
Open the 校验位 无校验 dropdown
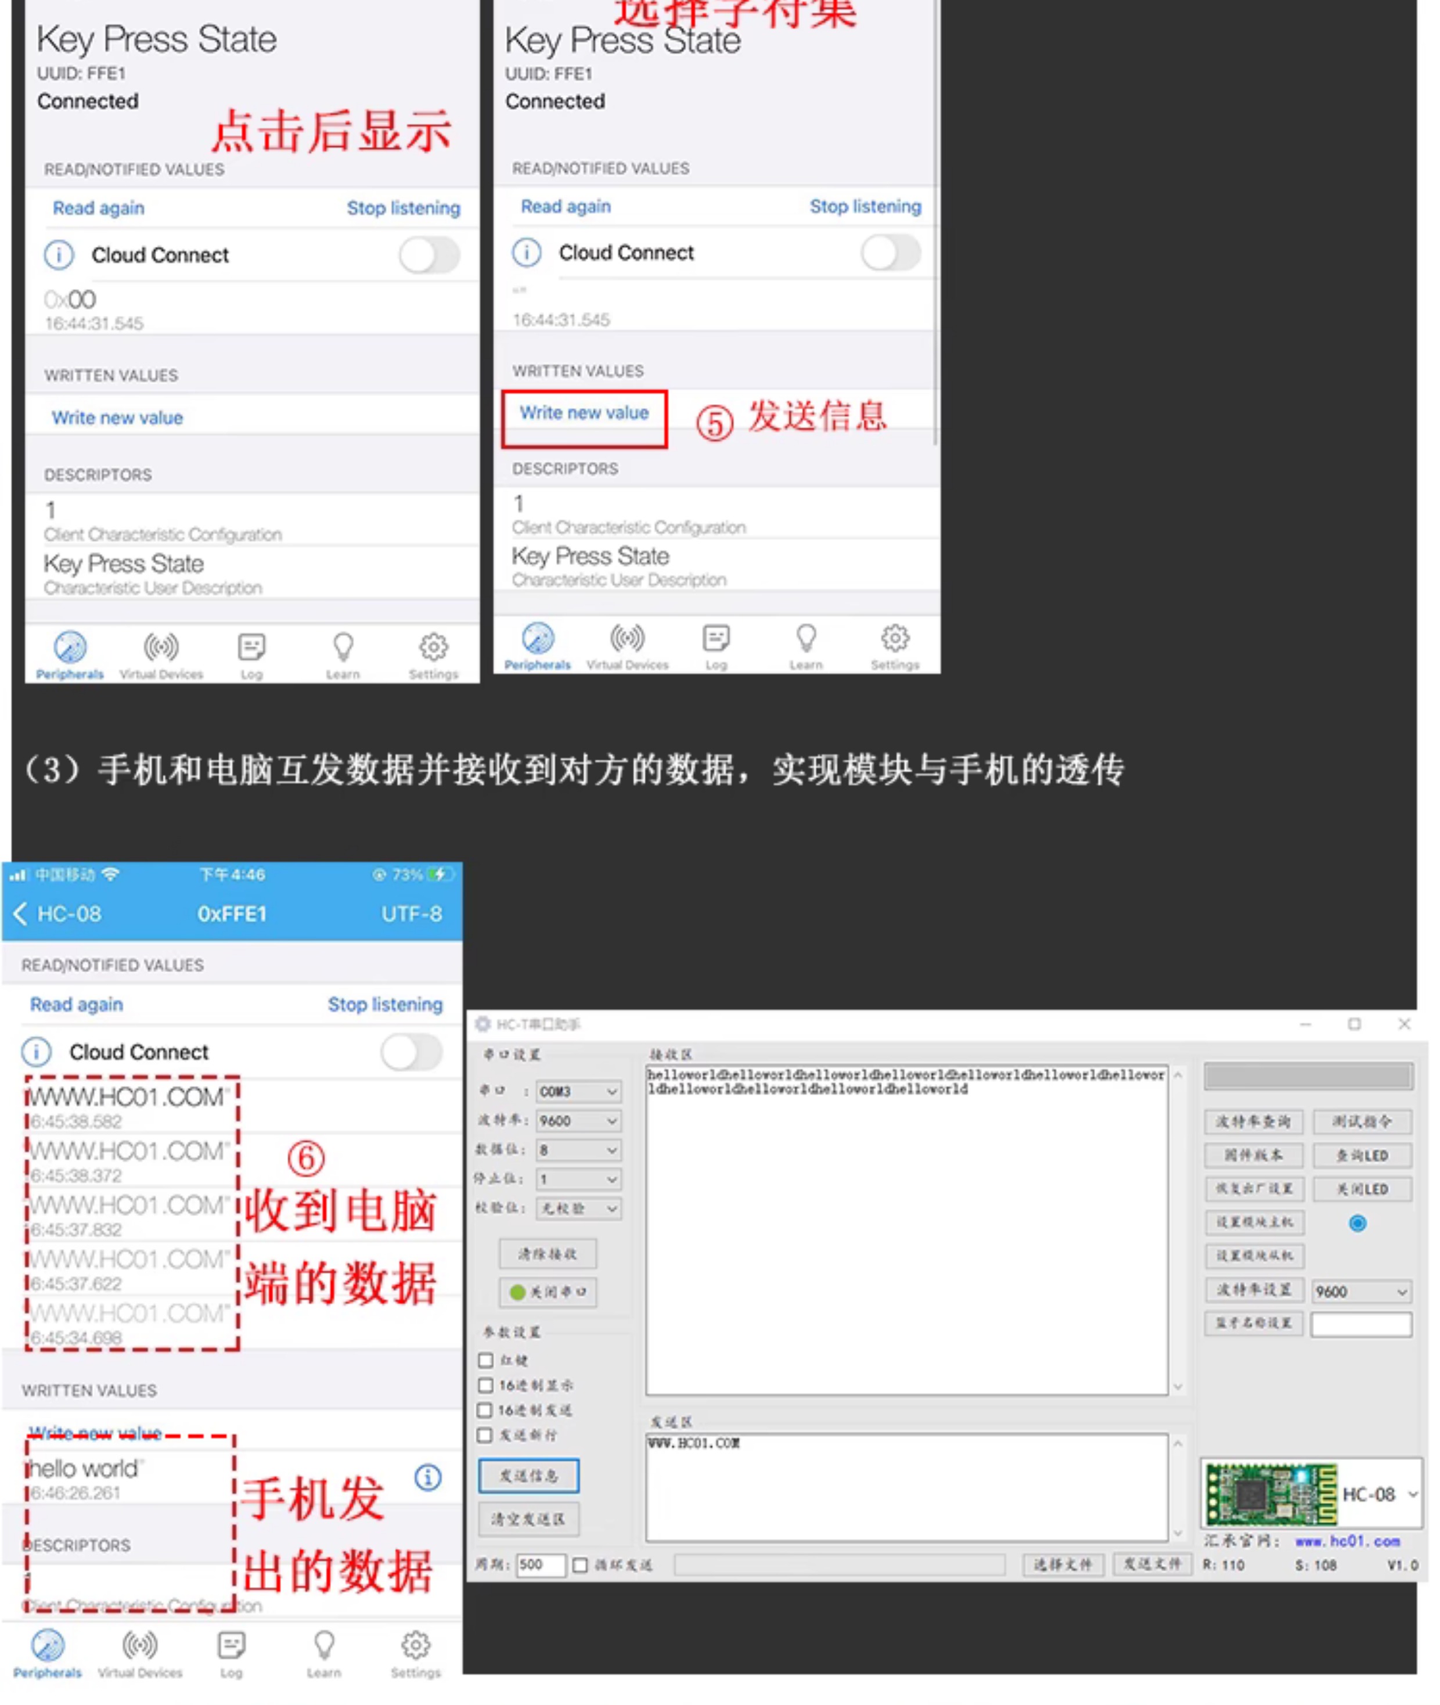(579, 1208)
